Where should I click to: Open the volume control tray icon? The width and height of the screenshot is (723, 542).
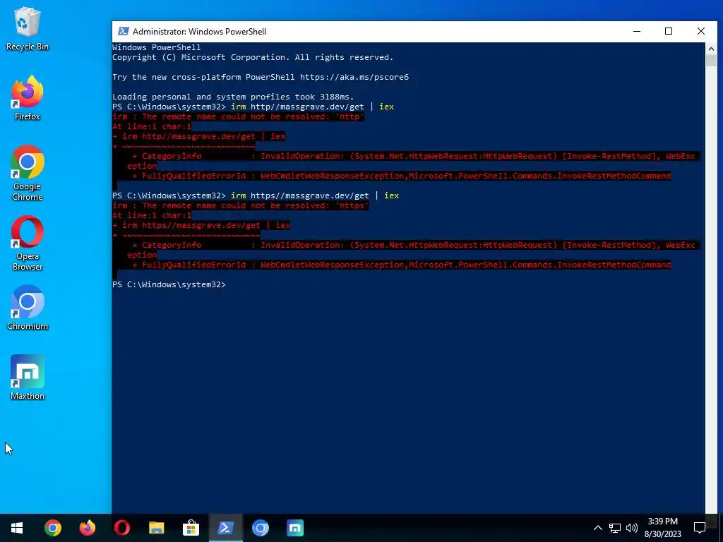tap(632, 528)
